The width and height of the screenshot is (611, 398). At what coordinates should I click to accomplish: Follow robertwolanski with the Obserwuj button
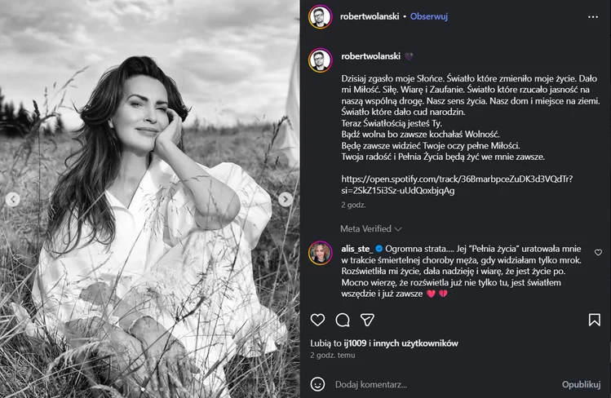click(x=428, y=16)
